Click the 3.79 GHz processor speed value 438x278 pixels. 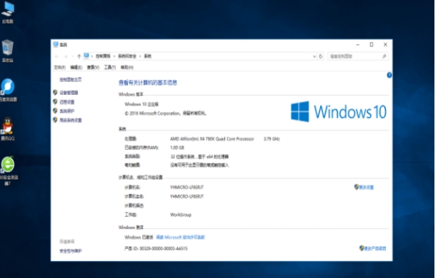(x=272, y=139)
